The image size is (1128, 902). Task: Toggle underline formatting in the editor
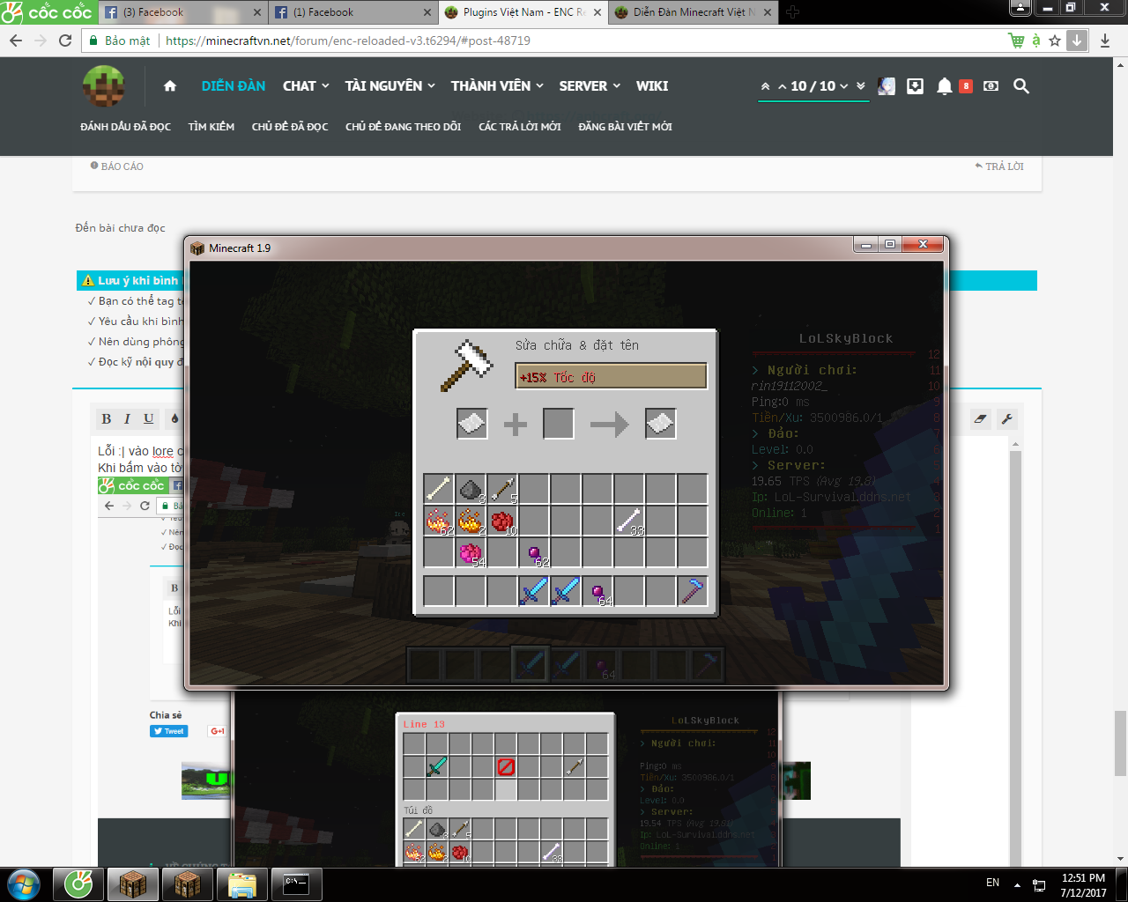(x=149, y=419)
